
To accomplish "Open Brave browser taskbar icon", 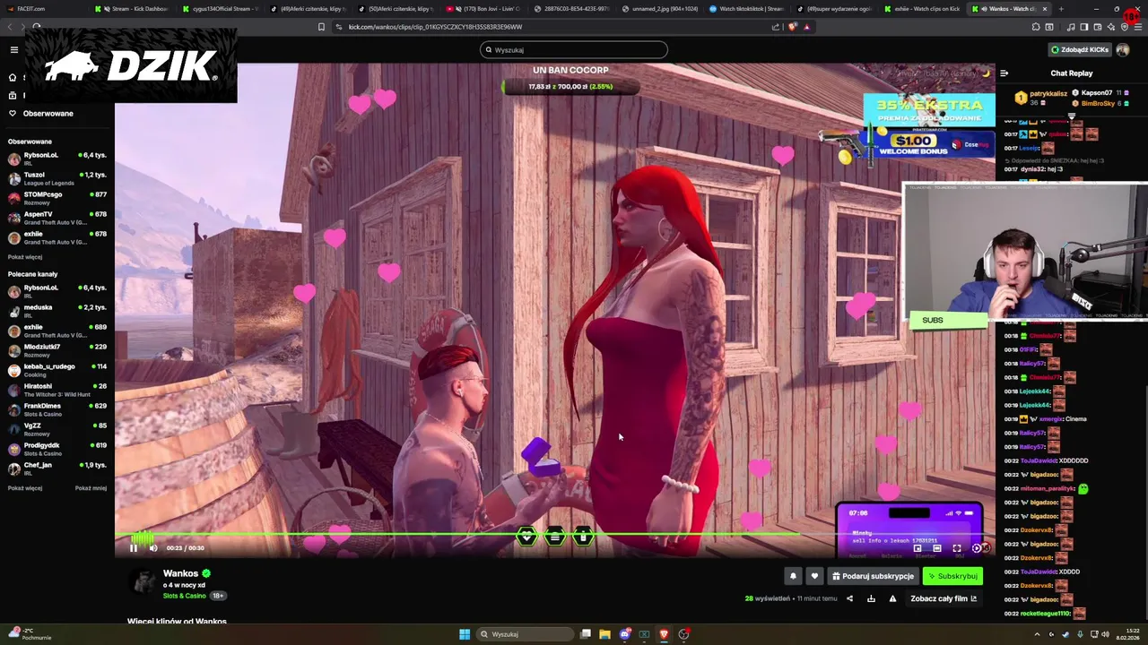I will [664, 634].
